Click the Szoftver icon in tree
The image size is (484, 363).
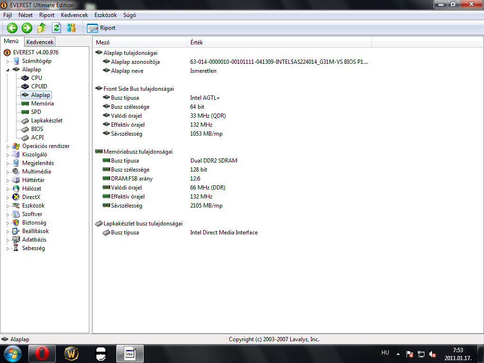(16, 214)
